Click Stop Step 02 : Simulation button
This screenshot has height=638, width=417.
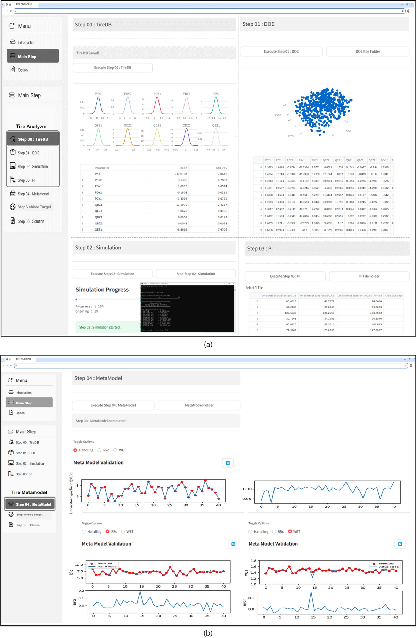click(196, 274)
